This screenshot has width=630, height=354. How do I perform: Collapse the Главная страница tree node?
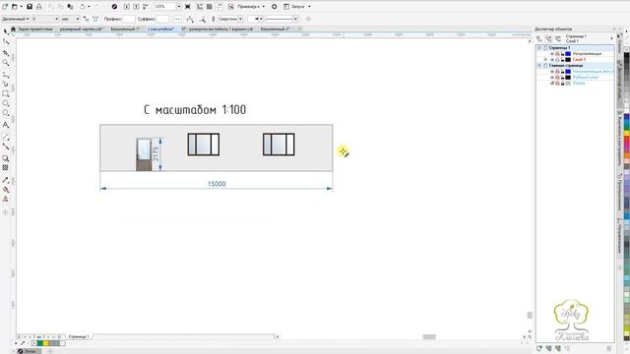(x=539, y=66)
